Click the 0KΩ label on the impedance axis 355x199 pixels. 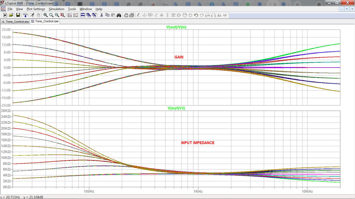click(7, 187)
